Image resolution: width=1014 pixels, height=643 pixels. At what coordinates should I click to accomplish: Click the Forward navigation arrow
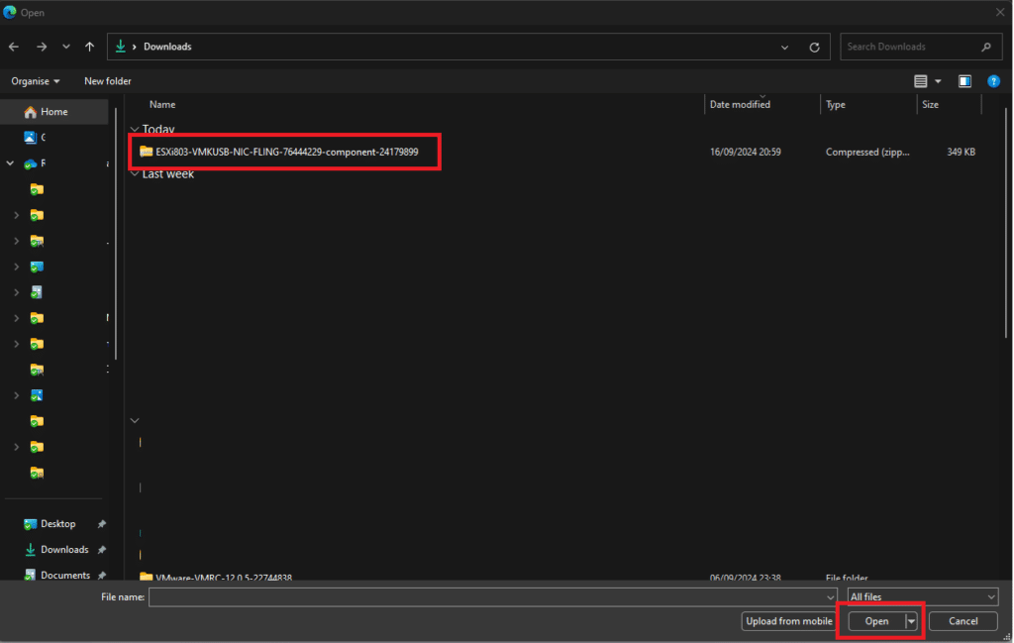point(42,47)
